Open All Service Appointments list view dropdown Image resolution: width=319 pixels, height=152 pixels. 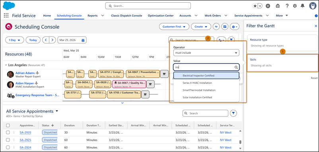tap(57, 111)
